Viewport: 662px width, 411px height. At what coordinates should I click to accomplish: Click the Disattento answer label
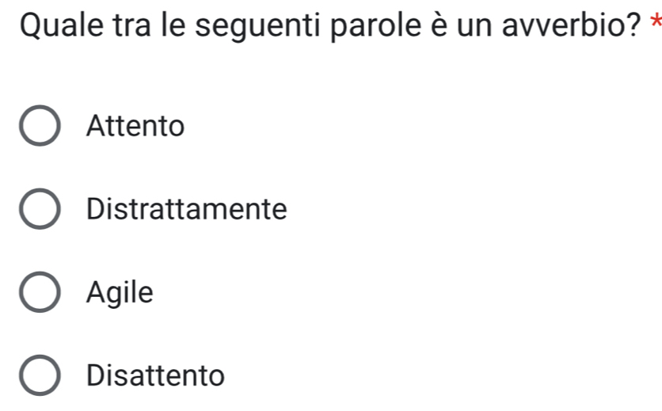coord(156,375)
